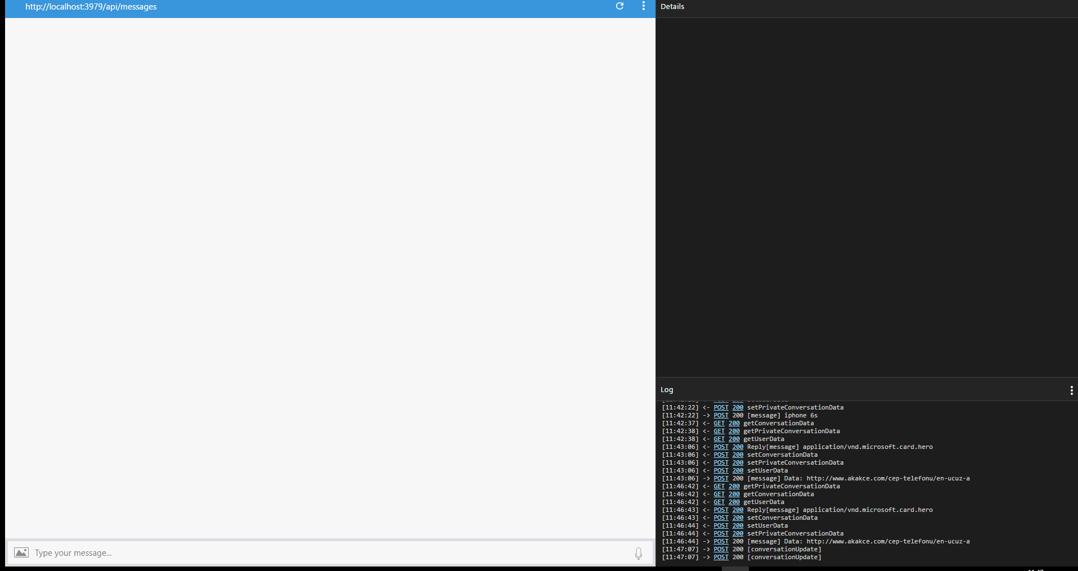The width and height of the screenshot is (1078, 571).
Task: Open POST link of 11:43:06 akakce message
Action: [x=721, y=478]
